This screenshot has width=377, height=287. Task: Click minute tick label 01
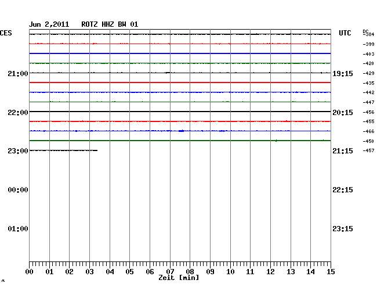49,271
